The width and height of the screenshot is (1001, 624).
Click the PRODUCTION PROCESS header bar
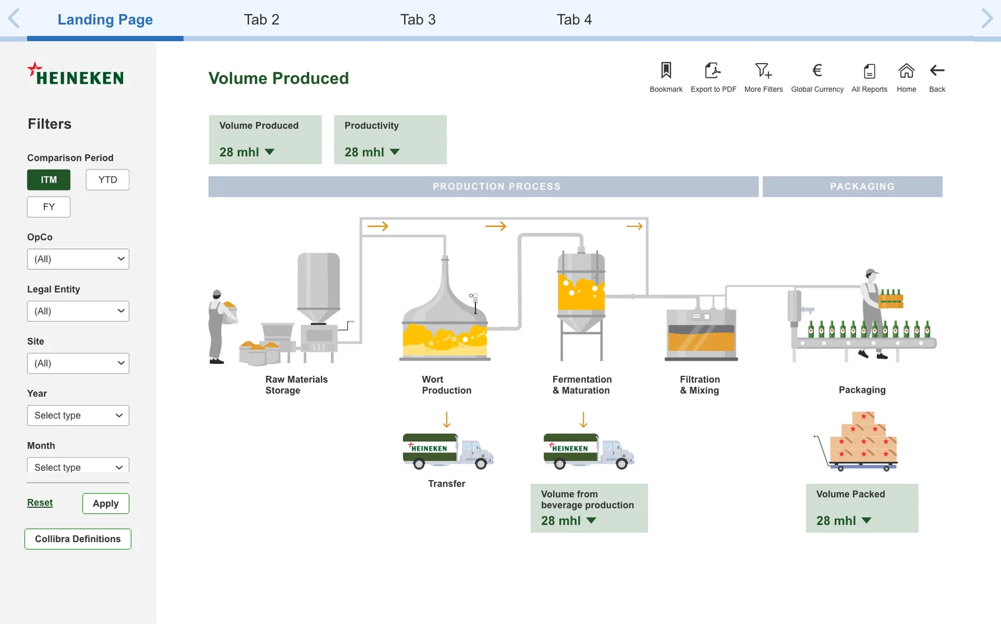484,186
